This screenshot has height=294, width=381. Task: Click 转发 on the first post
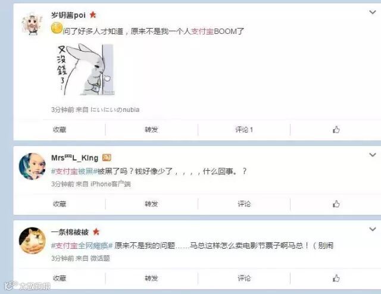(151, 130)
